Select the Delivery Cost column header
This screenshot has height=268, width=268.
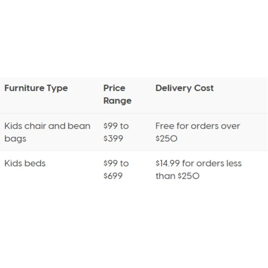[184, 88]
